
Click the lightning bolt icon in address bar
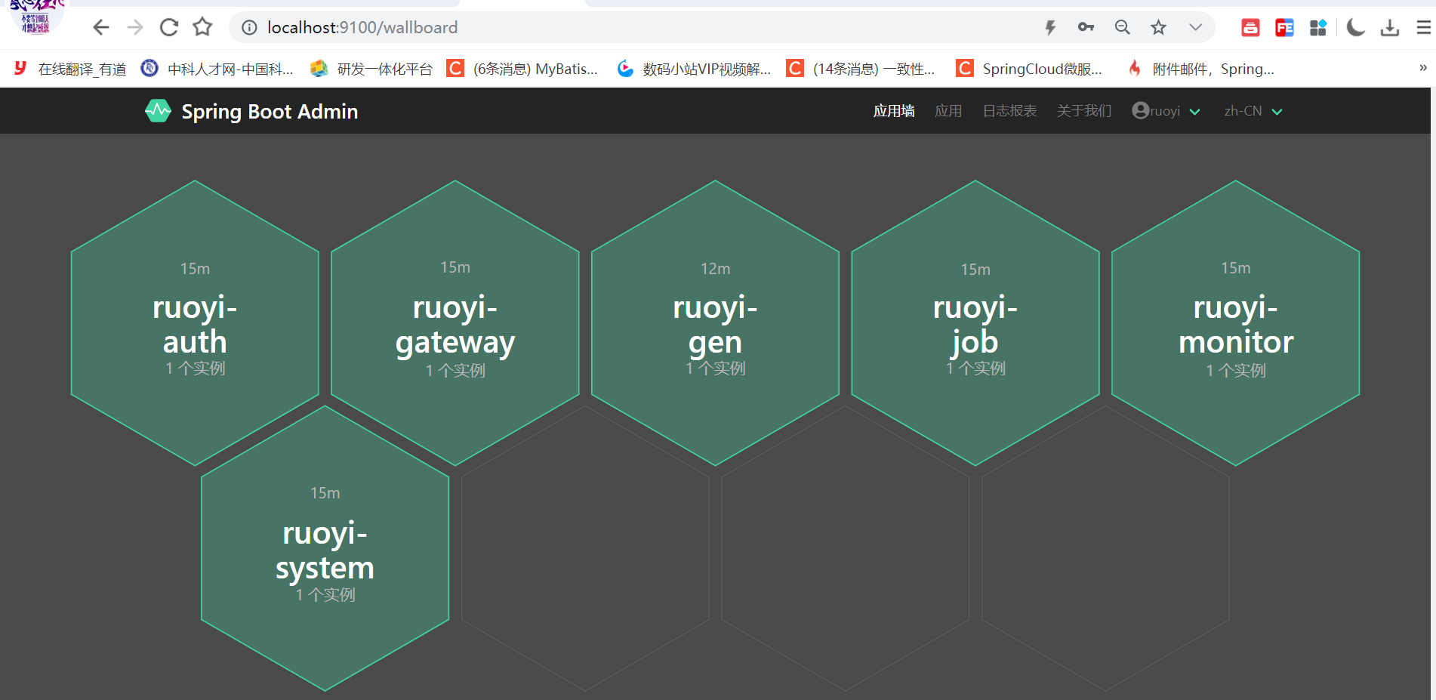click(1050, 28)
